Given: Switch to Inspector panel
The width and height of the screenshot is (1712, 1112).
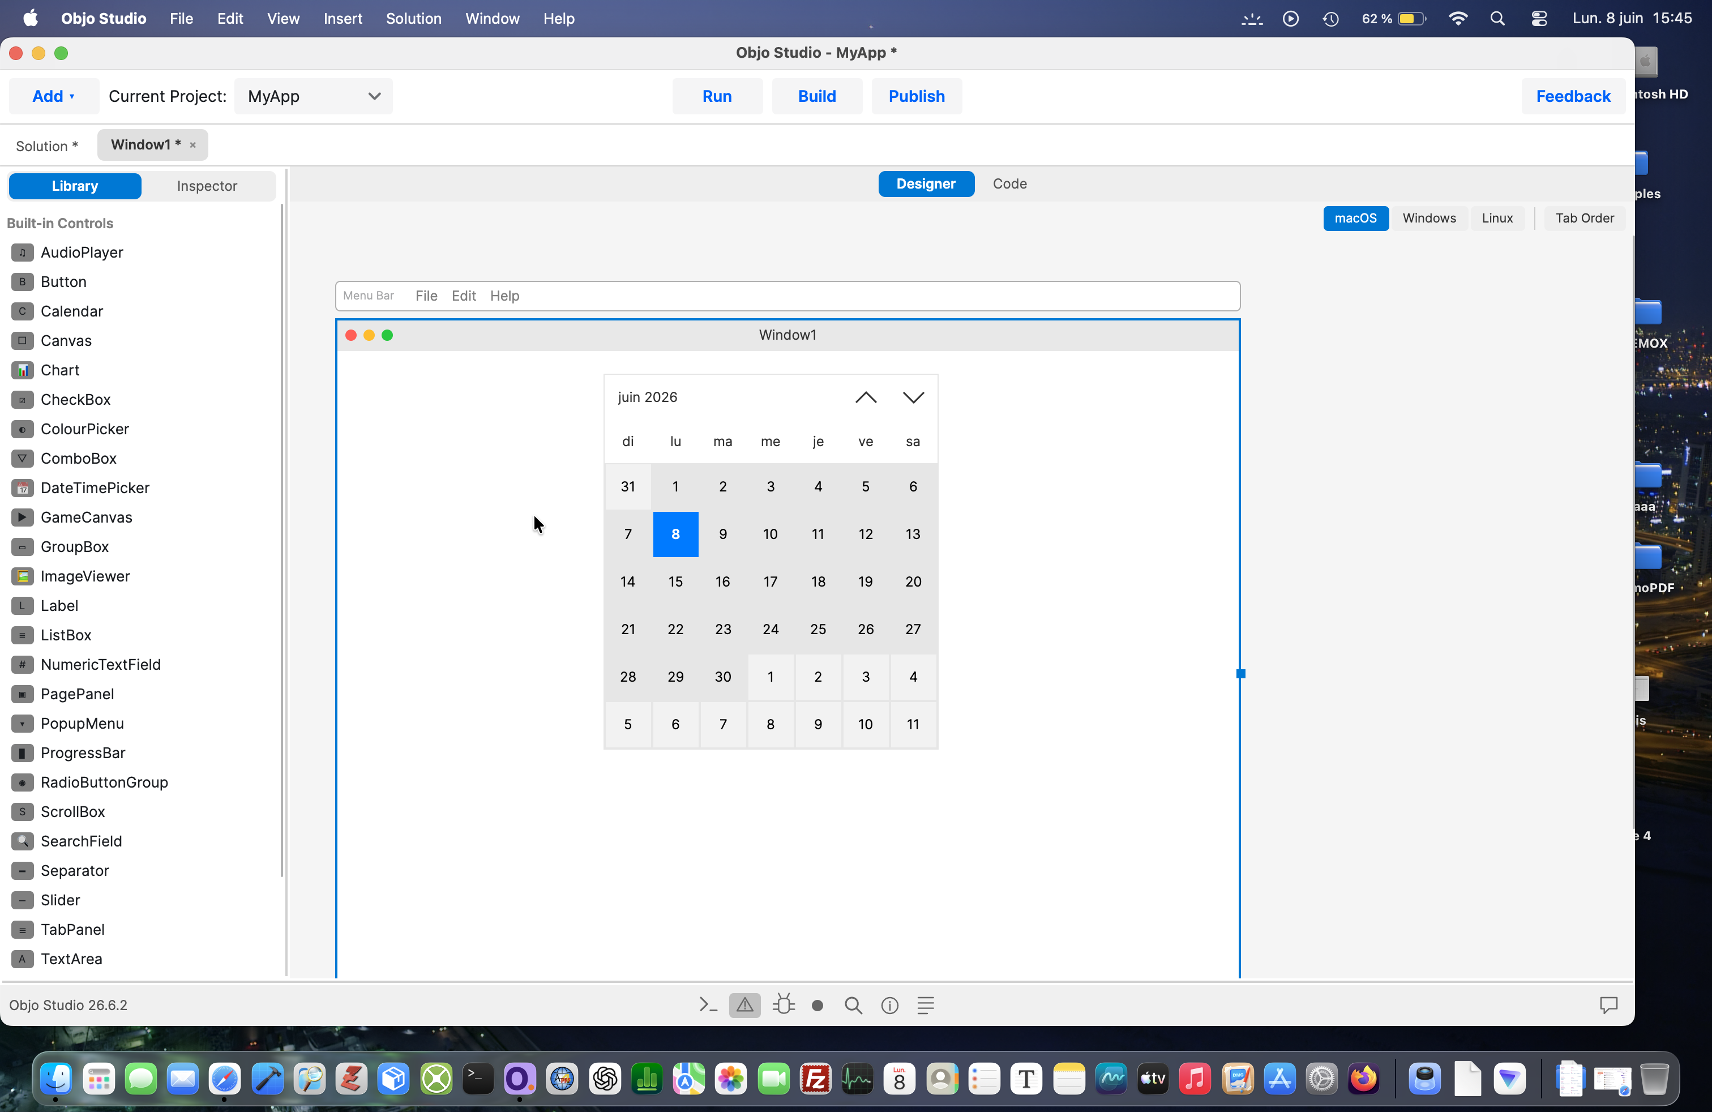Looking at the screenshot, I should (207, 186).
